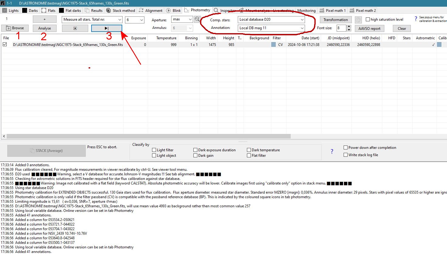
Task: Switch to the Monitoring tab
Action: 306,10
